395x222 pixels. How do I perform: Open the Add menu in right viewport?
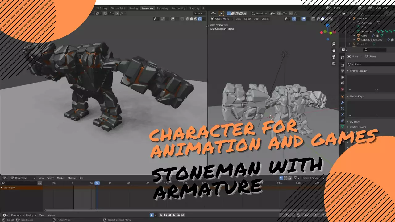256,19
